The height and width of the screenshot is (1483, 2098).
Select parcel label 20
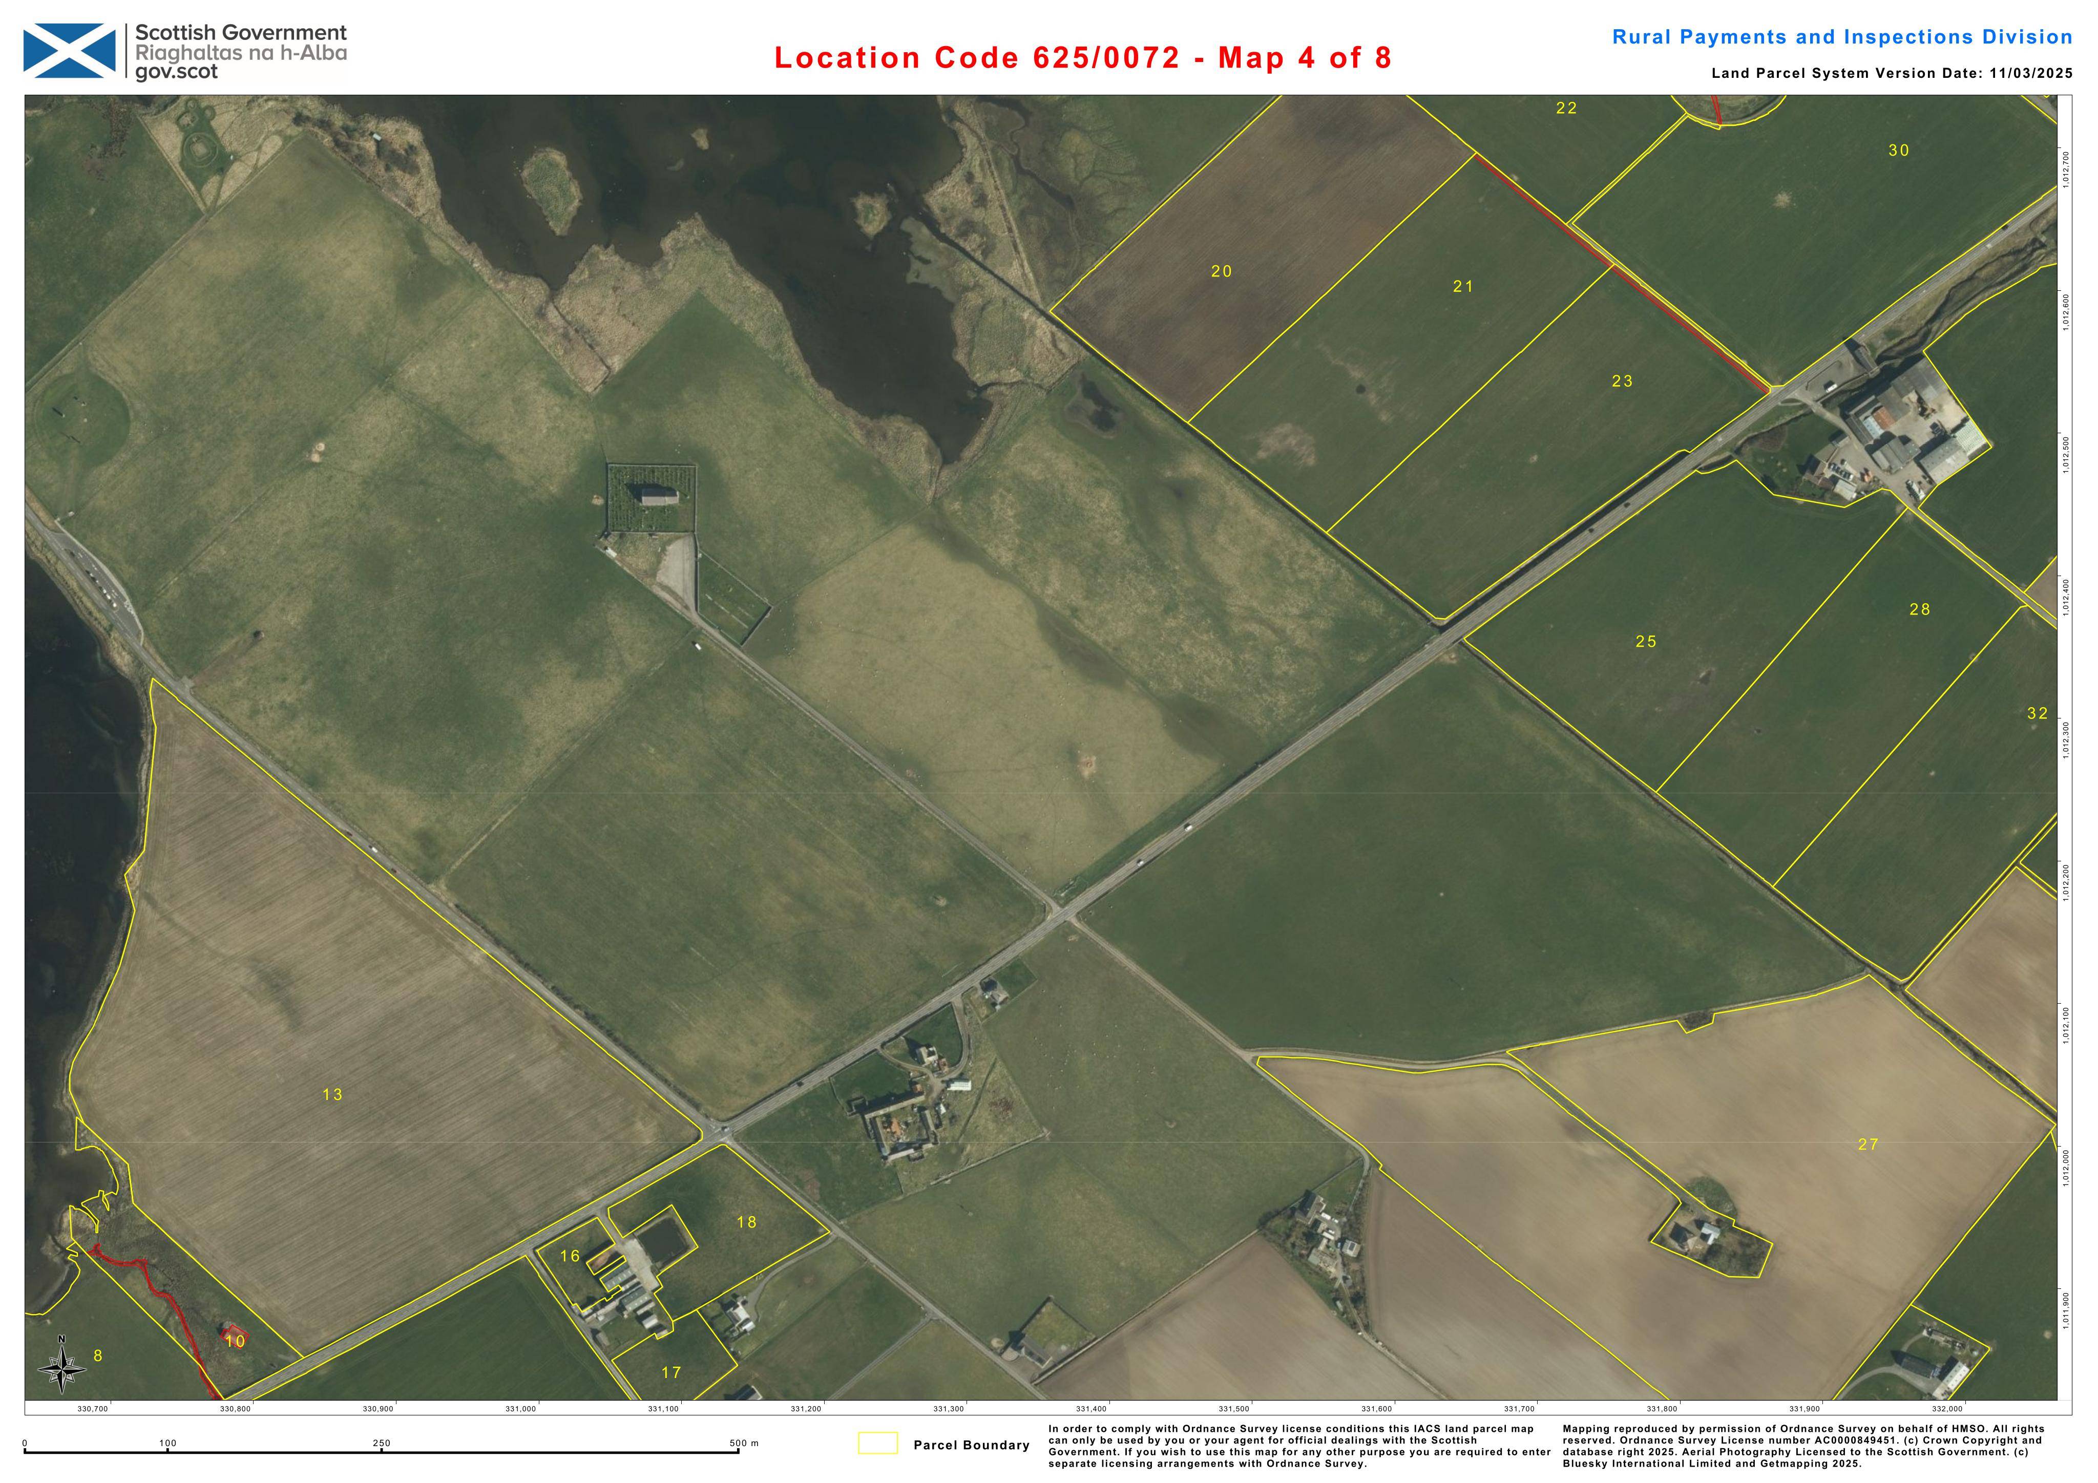tap(1222, 271)
